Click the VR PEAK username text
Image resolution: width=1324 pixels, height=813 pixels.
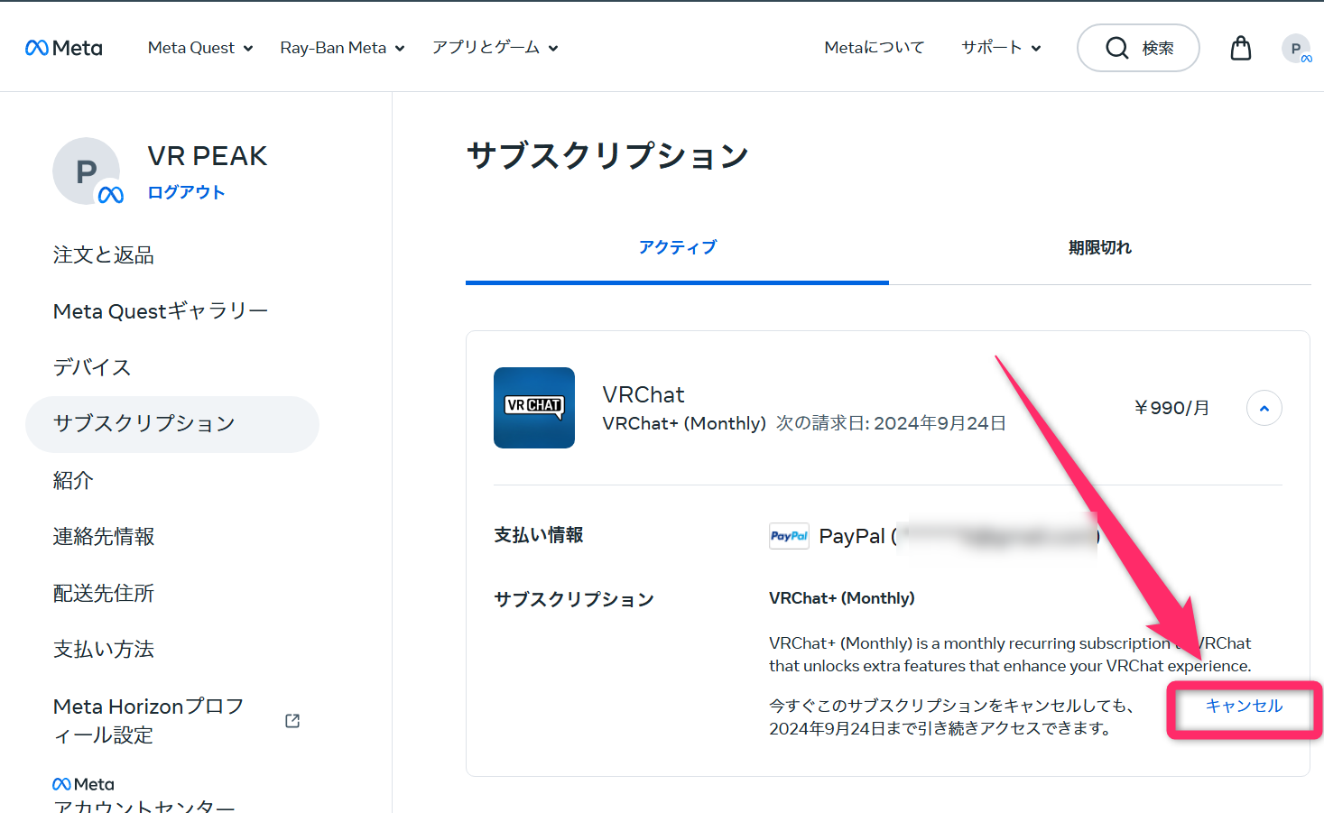coord(208,156)
